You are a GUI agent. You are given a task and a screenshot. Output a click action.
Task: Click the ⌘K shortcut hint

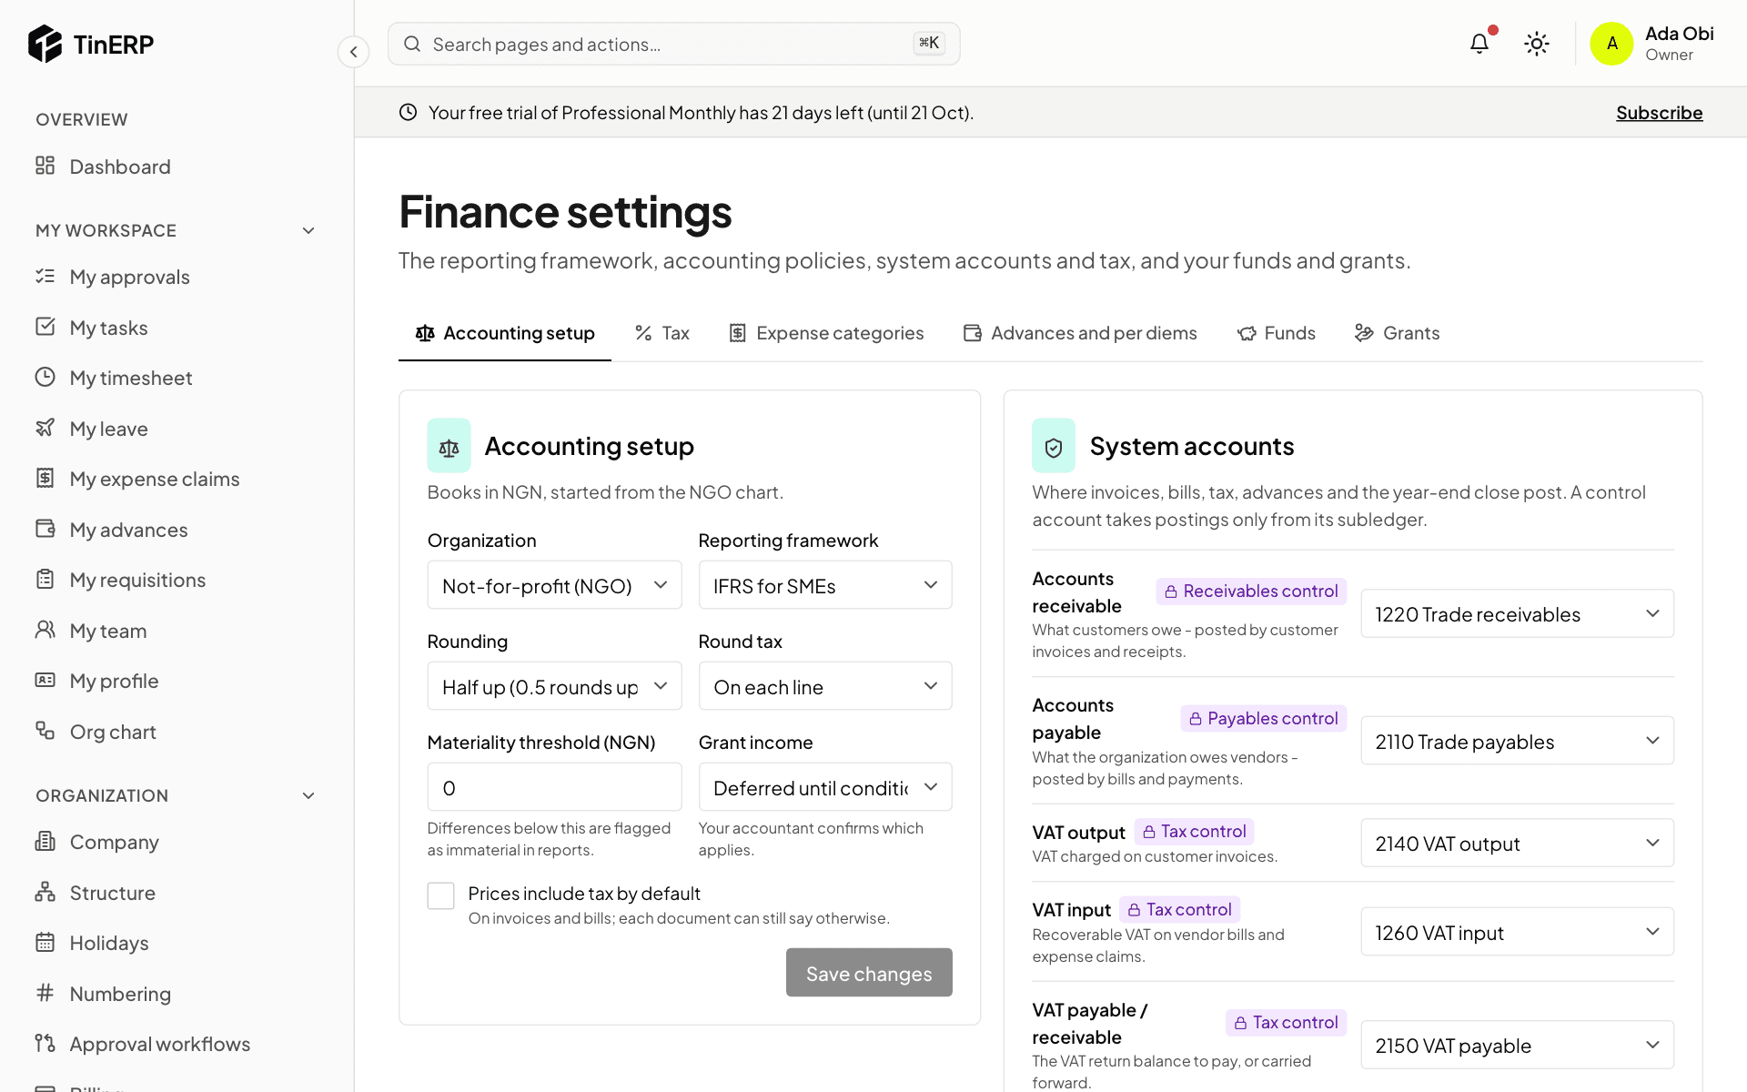point(929,43)
